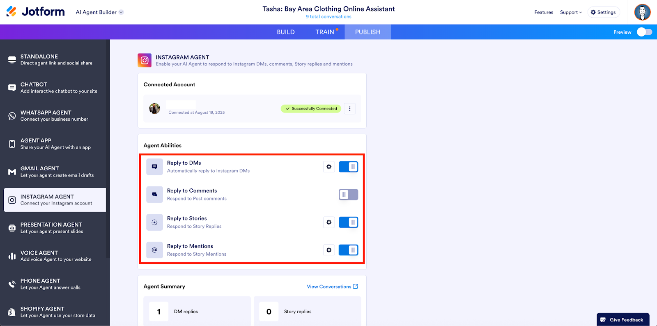Click the connected account profile picture
The width and height of the screenshot is (657, 326).
(x=154, y=108)
